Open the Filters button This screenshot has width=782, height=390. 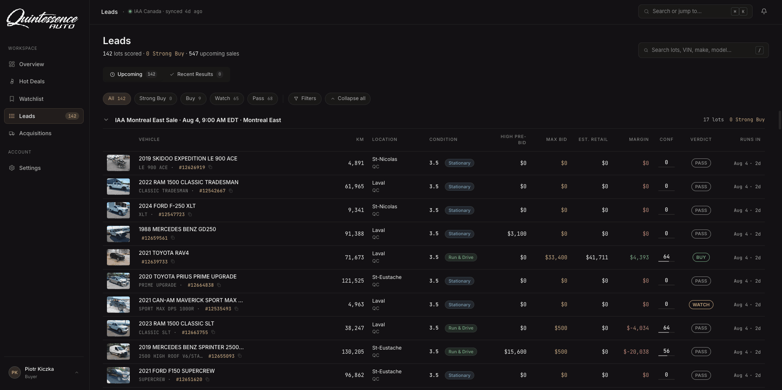point(305,98)
